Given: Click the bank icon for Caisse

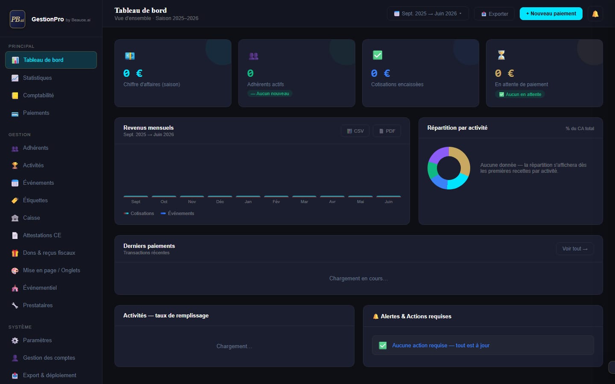Looking at the screenshot, I should tap(15, 218).
